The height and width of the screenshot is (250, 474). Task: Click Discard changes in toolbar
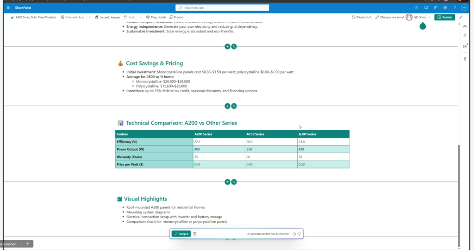coord(107,17)
